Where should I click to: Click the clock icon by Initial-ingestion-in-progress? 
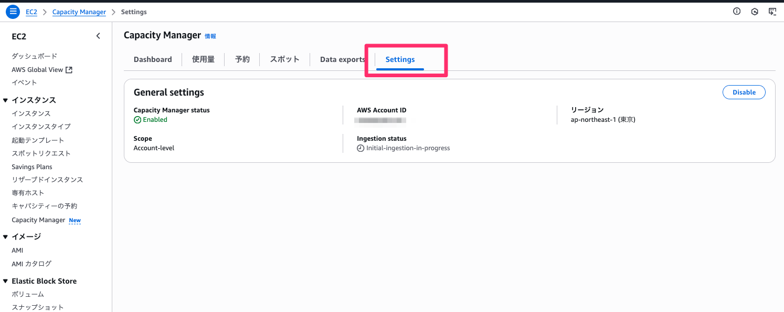coord(361,148)
